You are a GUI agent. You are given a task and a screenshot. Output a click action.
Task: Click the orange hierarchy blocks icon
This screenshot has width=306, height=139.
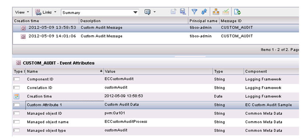(216, 12)
